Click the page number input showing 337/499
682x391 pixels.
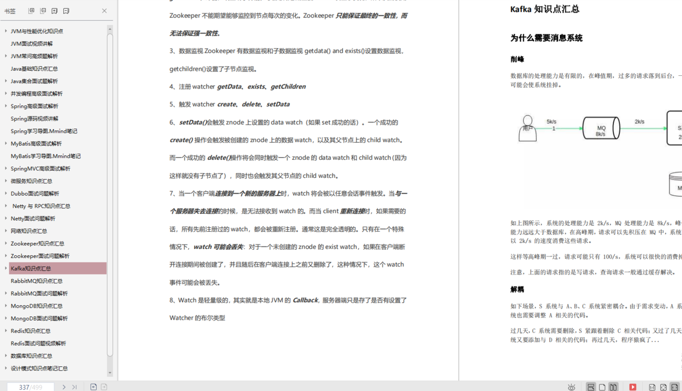[30, 387]
